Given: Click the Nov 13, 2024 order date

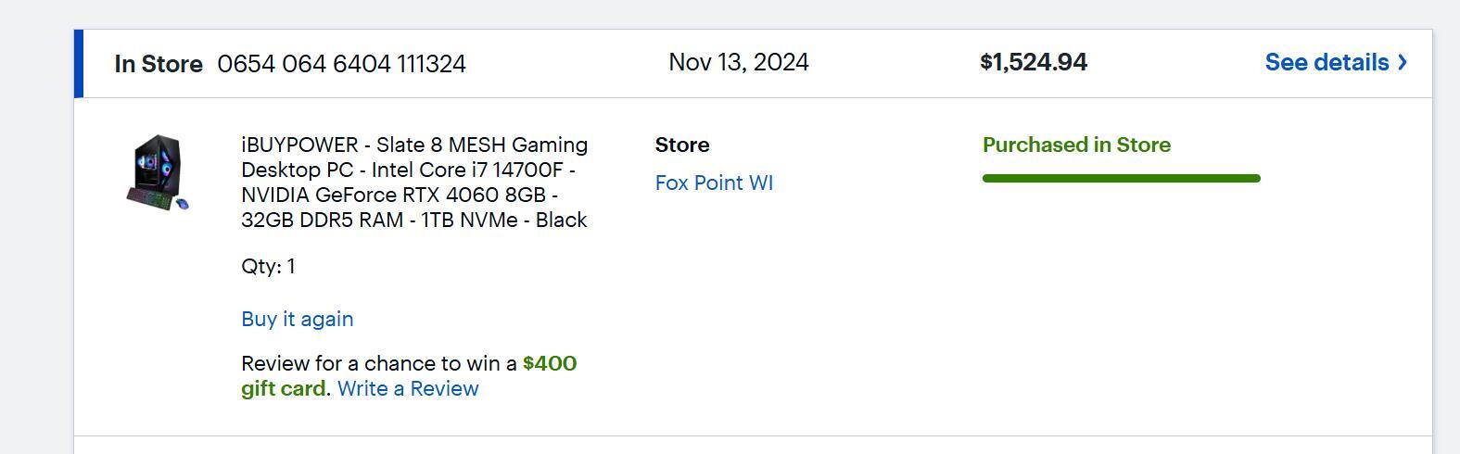Looking at the screenshot, I should tap(738, 62).
